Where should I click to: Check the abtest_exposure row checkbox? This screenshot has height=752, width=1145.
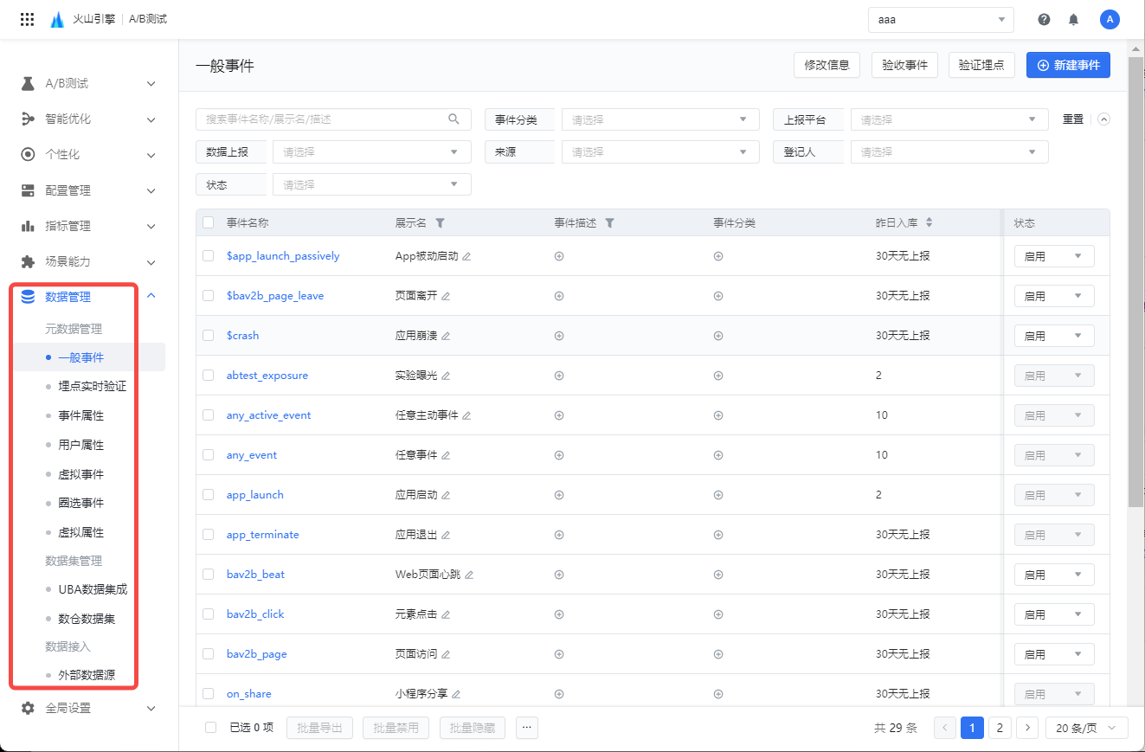point(208,375)
